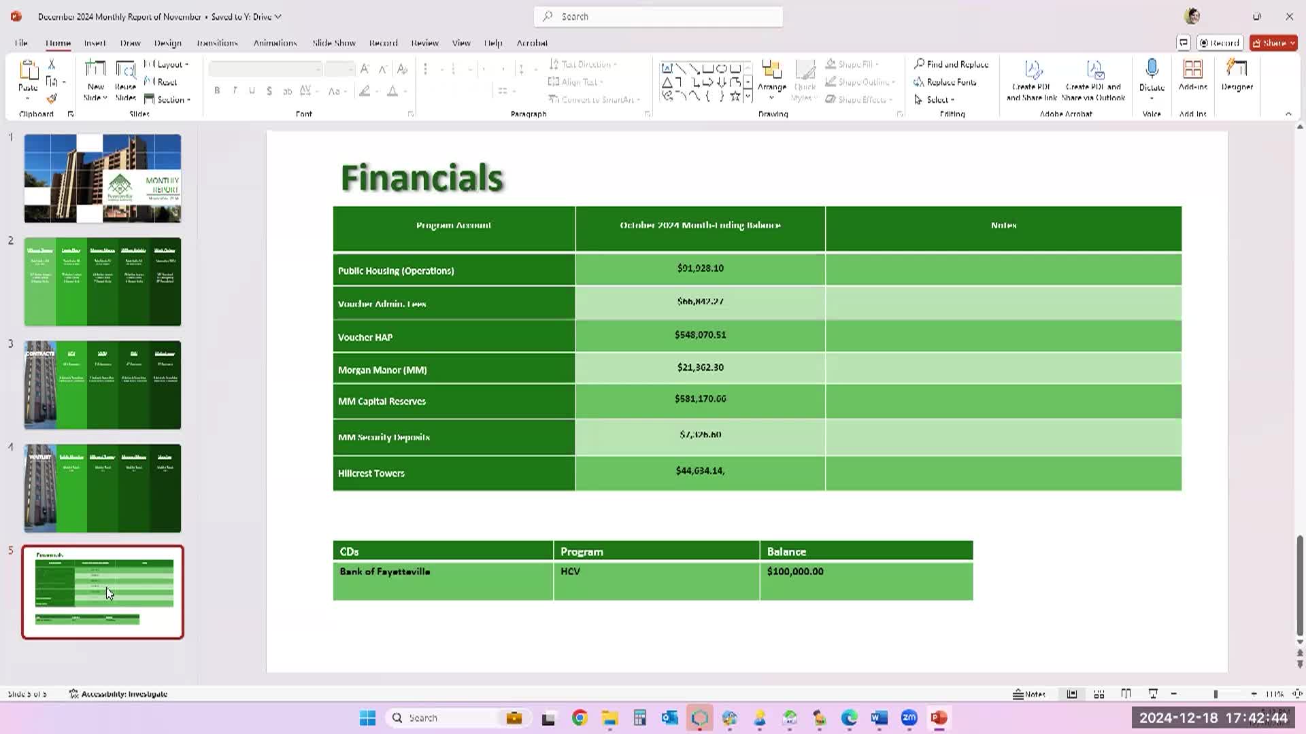Image resolution: width=1306 pixels, height=734 pixels.
Task: Select the slide 3 thumbnail
Action: (x=103, y=385)
